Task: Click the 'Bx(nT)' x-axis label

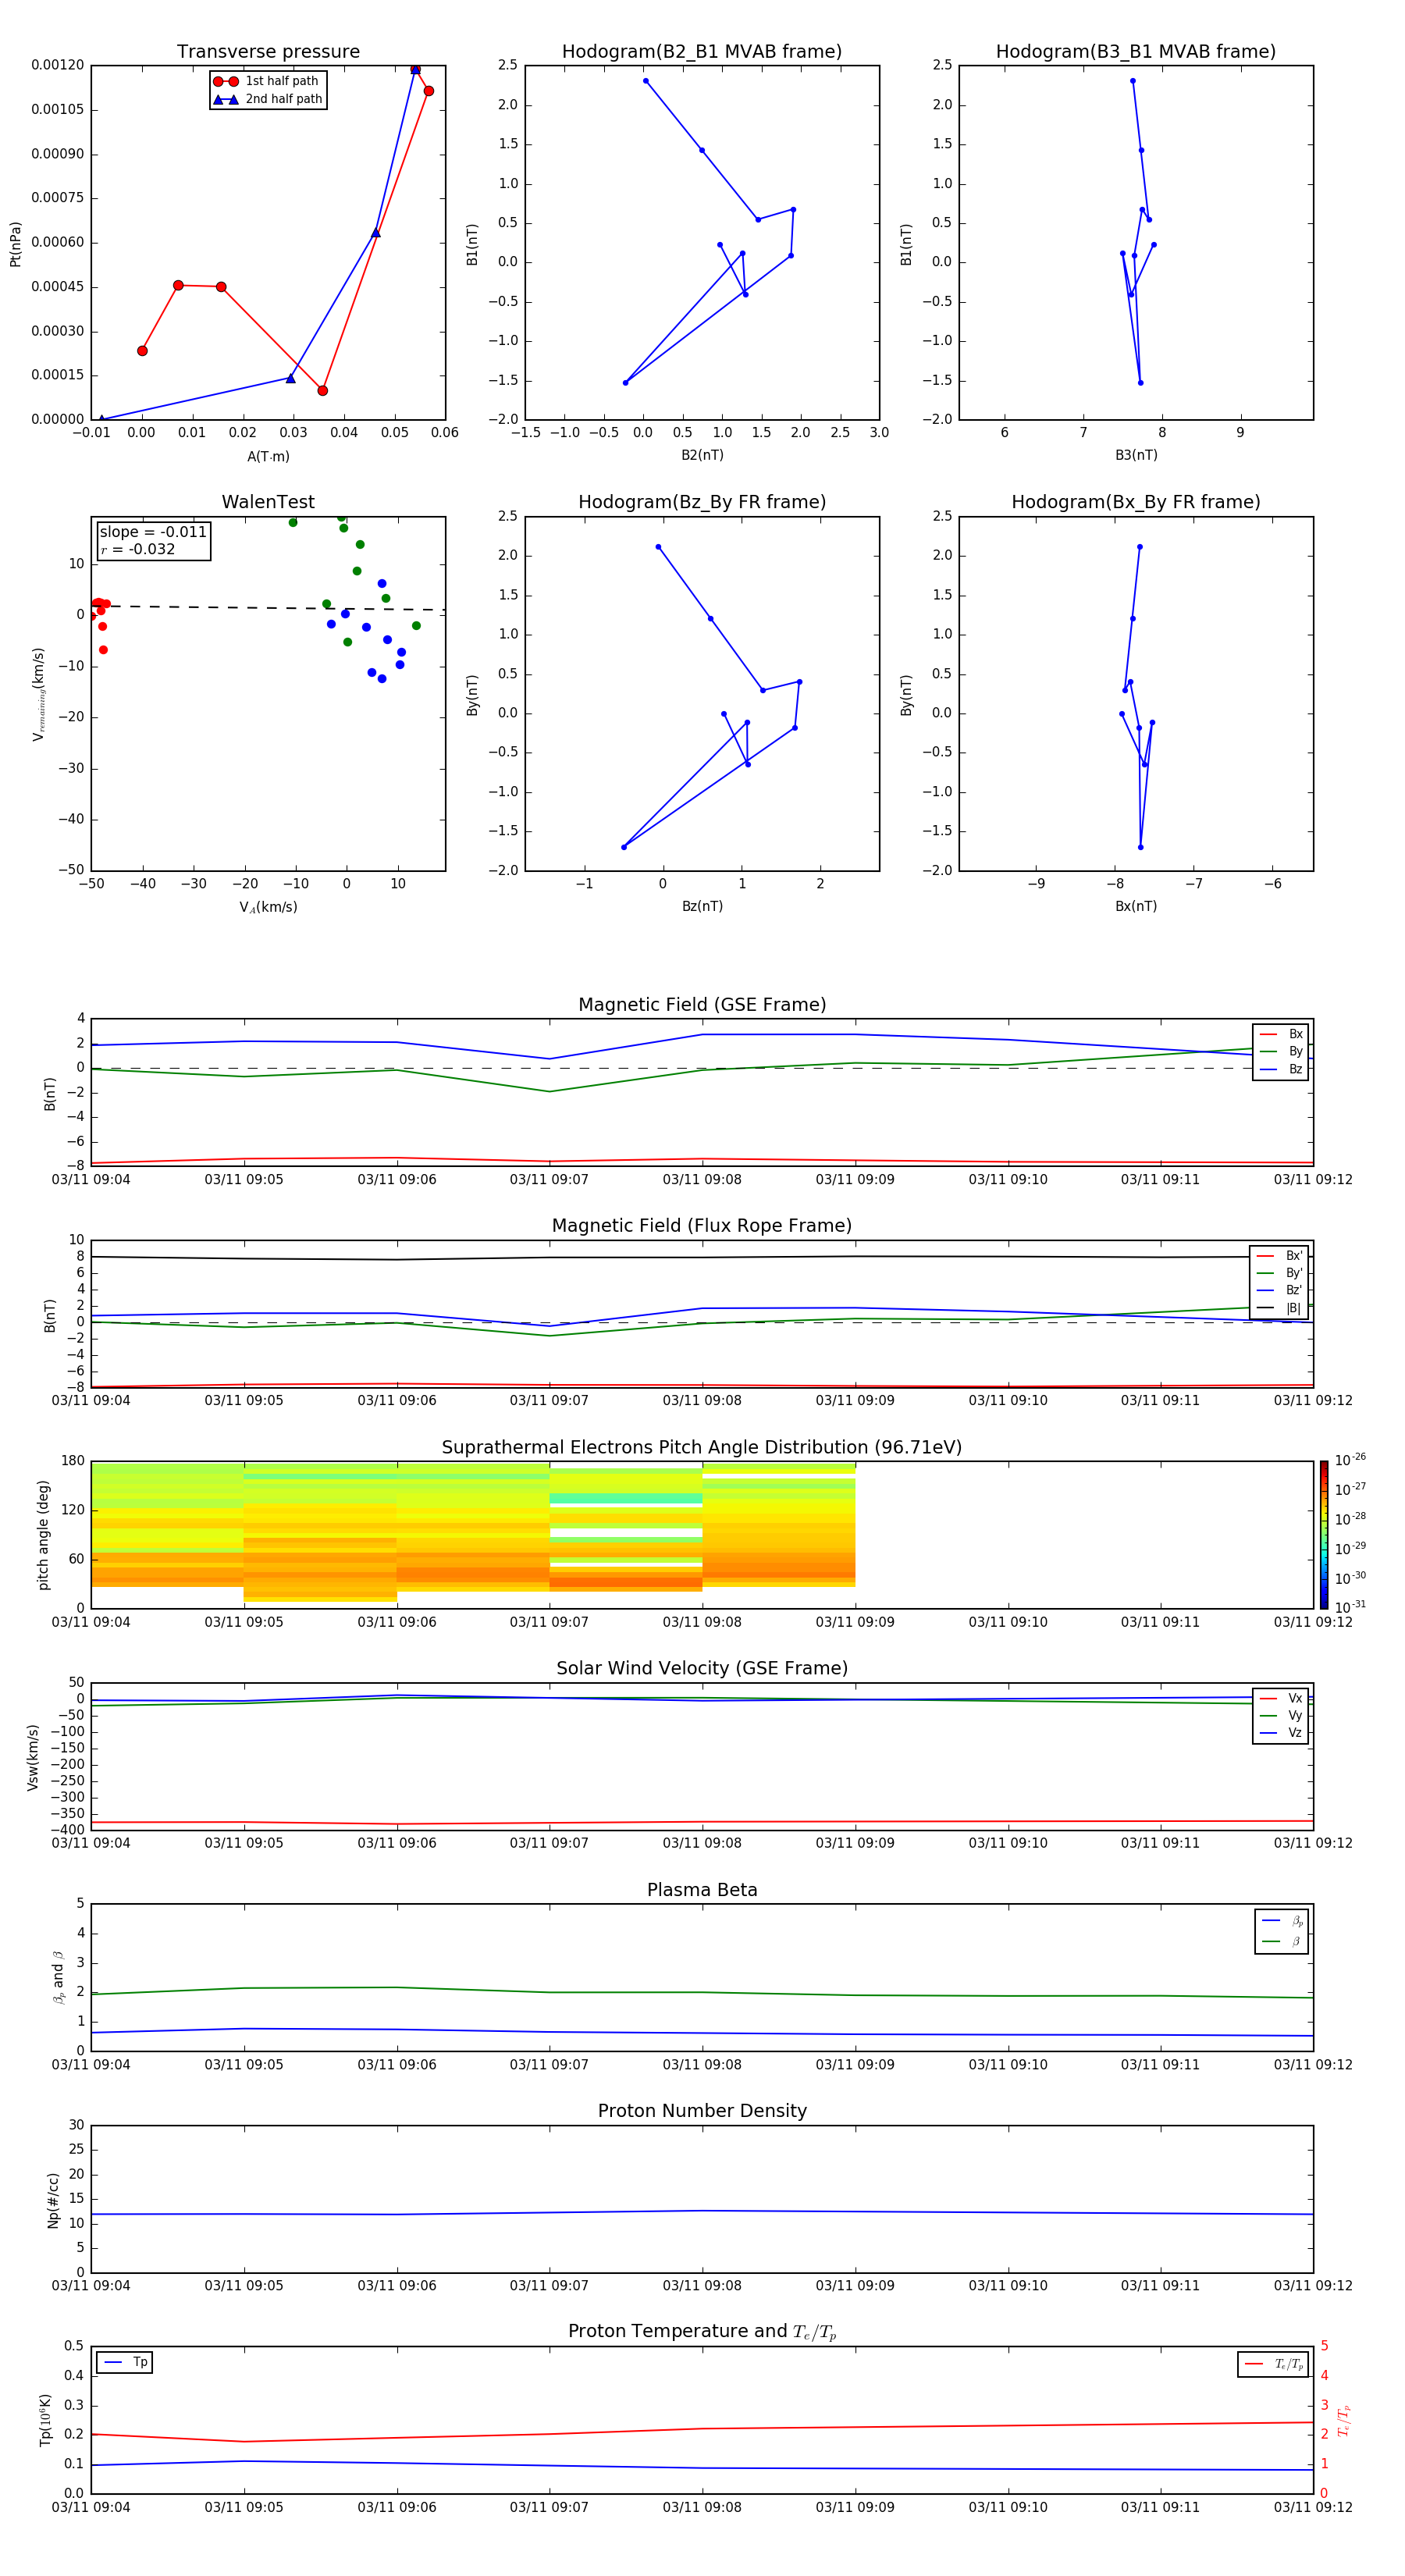Action: (x=1136, y=906)
